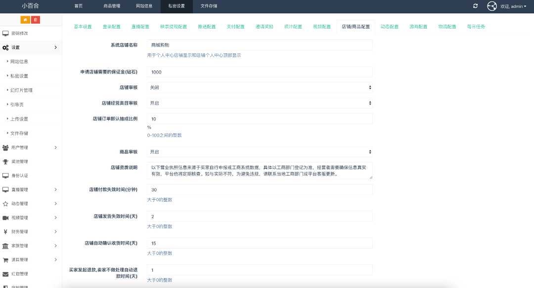Open the 每日任务 configuration link
The height and width of the screenshot is (288, 534).
(477, 27)
